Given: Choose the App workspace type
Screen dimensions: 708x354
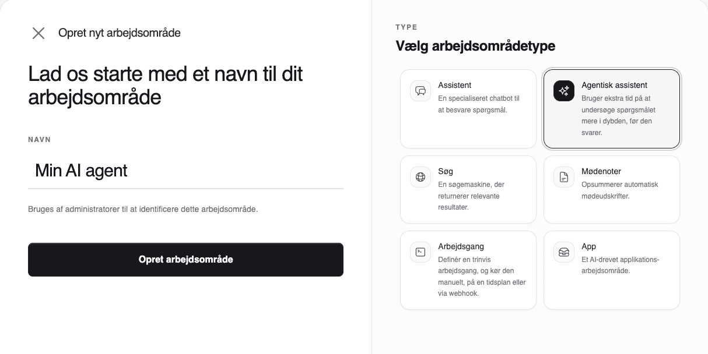Looking at the screenshot, I should (611, 270).
